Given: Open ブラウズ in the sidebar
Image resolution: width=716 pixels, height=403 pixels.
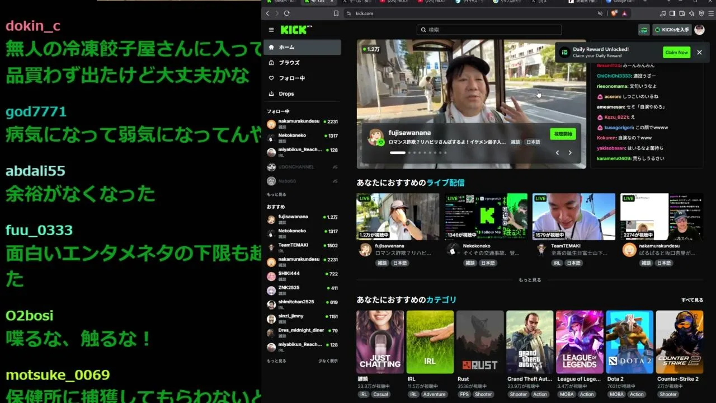Looking at the screenshot, I should 302,63.
